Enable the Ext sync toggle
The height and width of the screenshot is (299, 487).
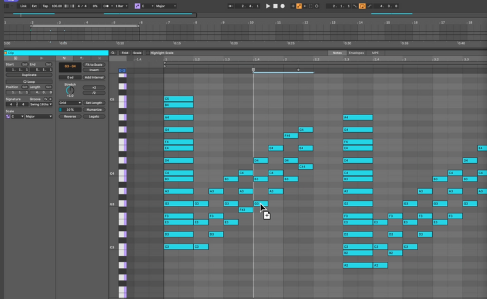point(34,6)
